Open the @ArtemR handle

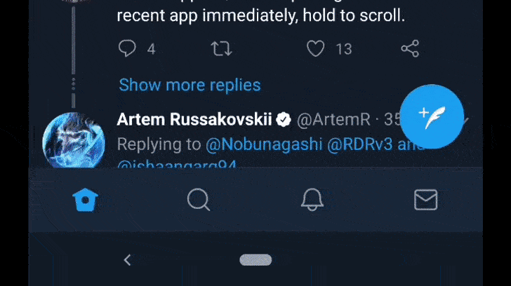pyautogui.click(x=333, y=120)
